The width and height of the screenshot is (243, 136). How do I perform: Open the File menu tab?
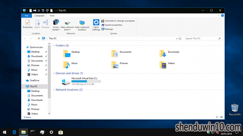26,16
